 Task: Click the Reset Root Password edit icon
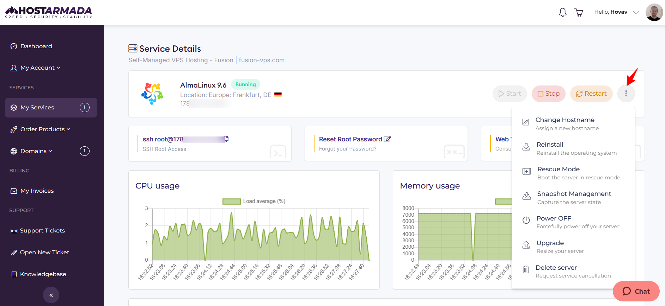[x=387, y=139]
